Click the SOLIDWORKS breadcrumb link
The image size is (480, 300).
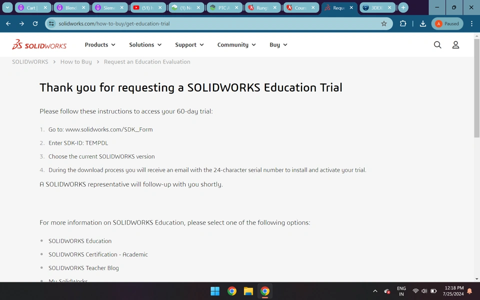click(30, 62)
